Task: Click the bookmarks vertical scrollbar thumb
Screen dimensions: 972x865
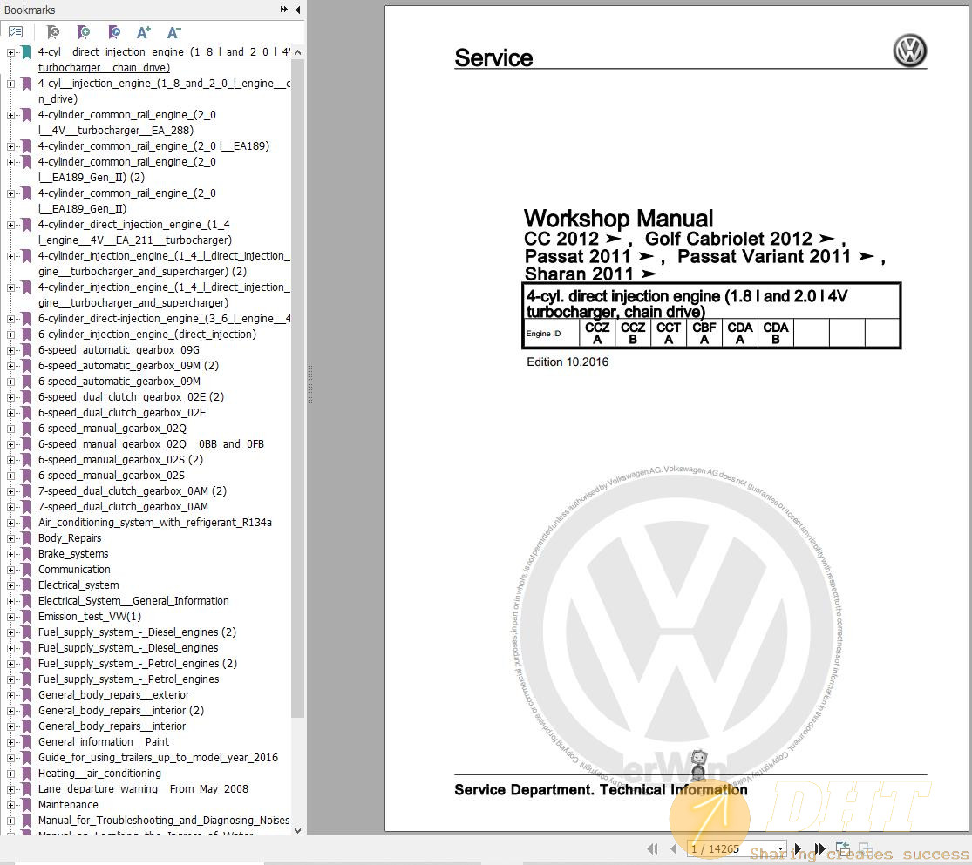Action: [297, 388]
